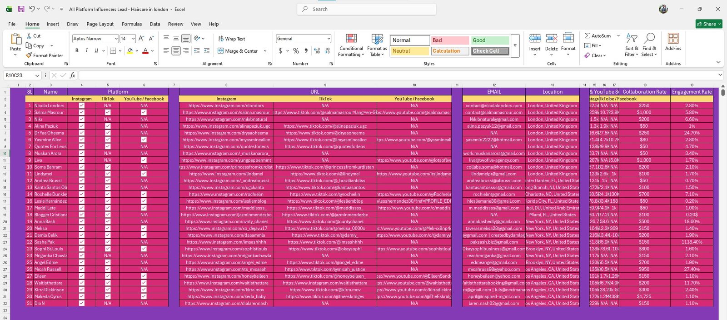Screen dimensions: 727x320
Task: Open Format as Table gallery
Action: pos(377,45)
